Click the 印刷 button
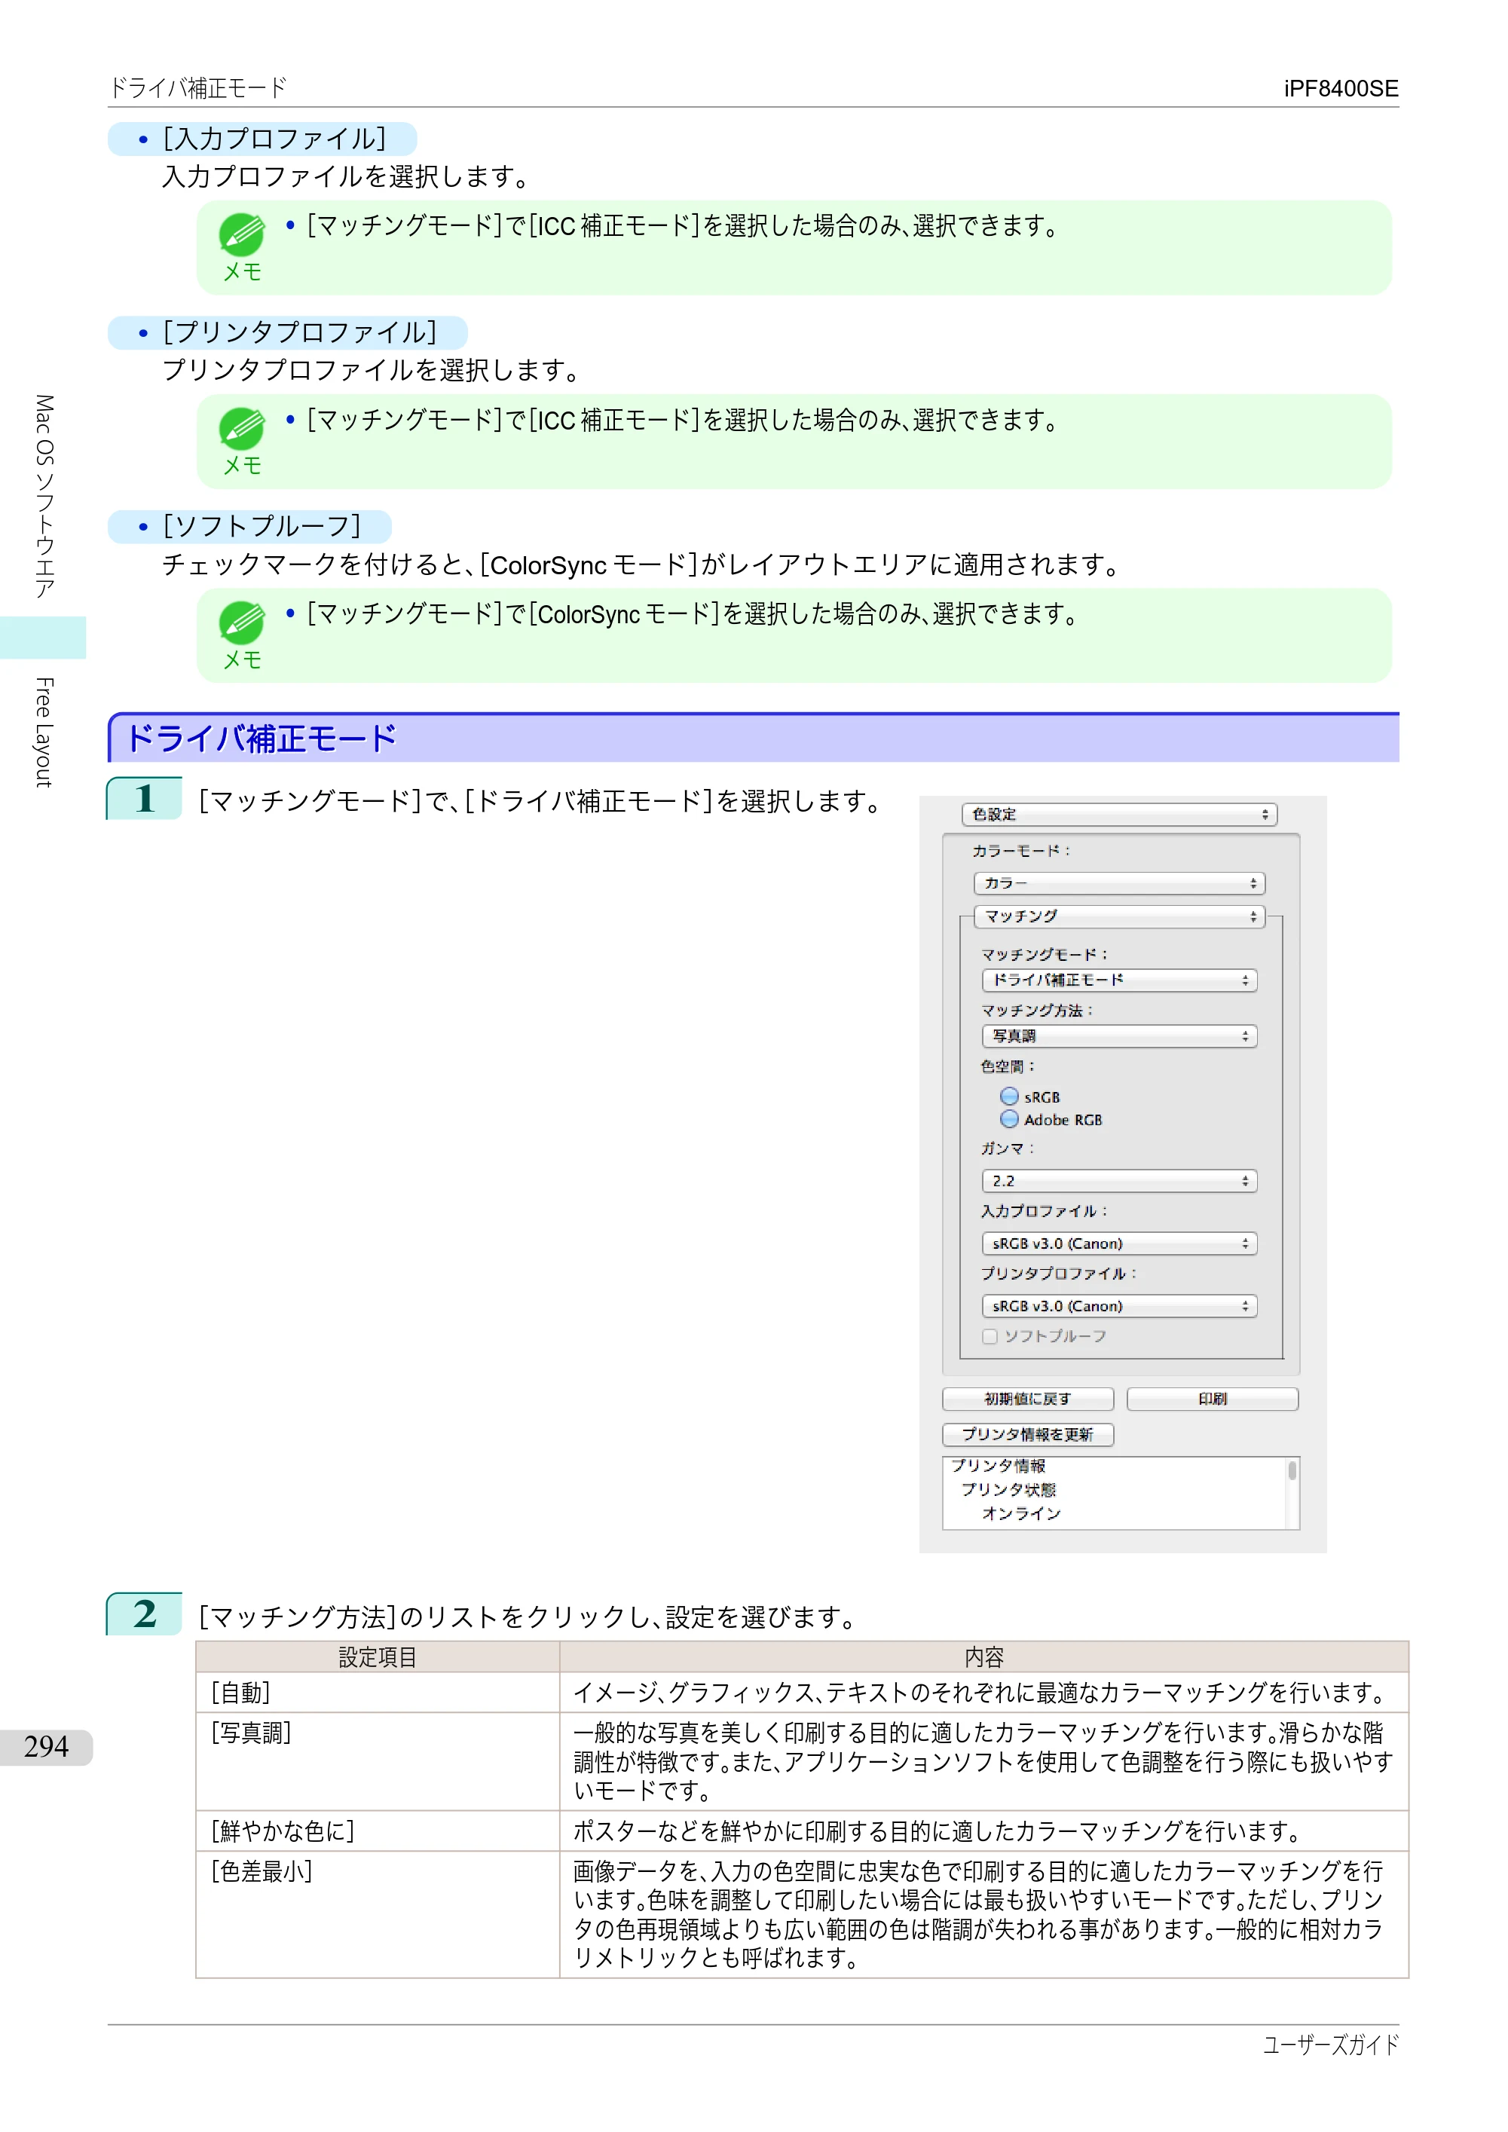The image size is (1508, 2132). 1212,1399
